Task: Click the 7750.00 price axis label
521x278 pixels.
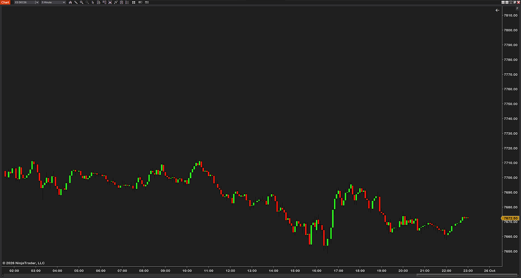Action: [511, 104]
